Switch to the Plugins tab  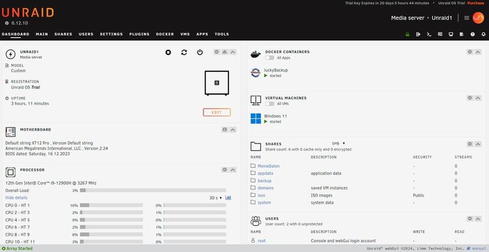click(x=139, y=34)
